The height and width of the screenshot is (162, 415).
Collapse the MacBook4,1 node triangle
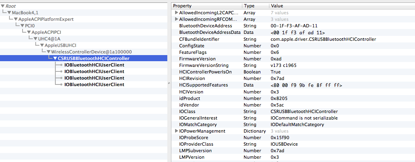coord(9,13)
